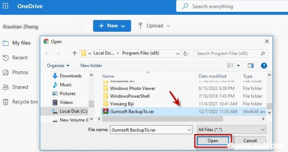Select the iSumsoft BackupTo.rar file
288x152 pixels.
(184, 112)
